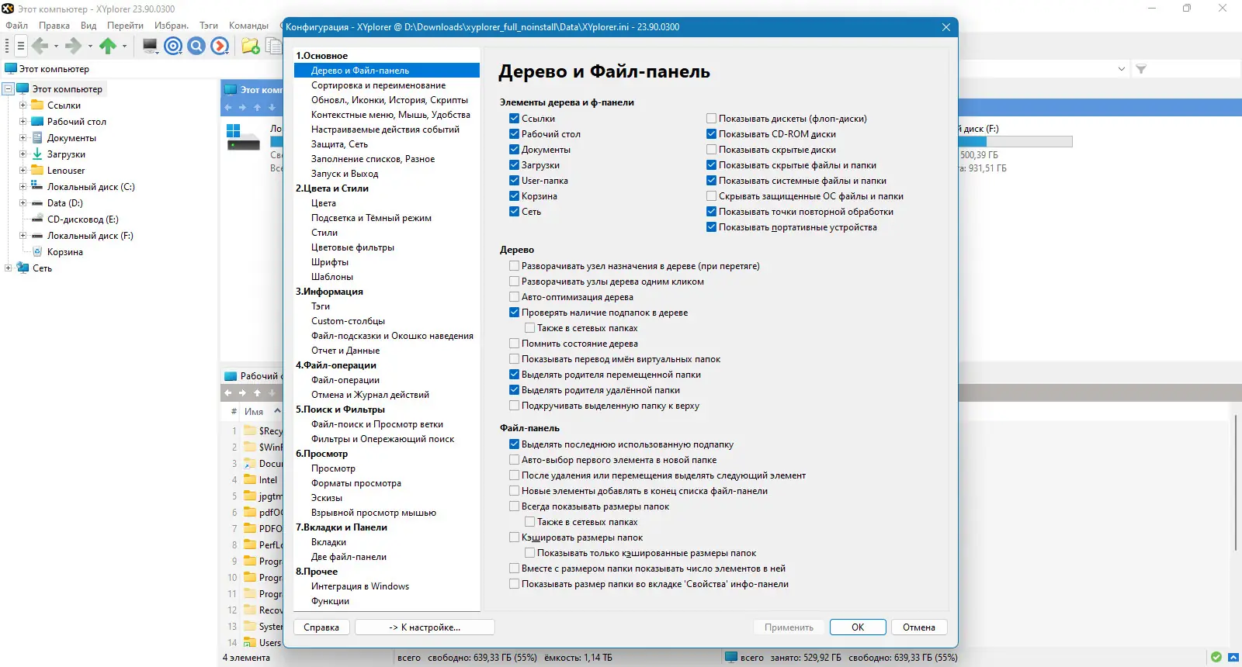
Task: Open the 'Тэги' menu
Action: click(209, 26)
